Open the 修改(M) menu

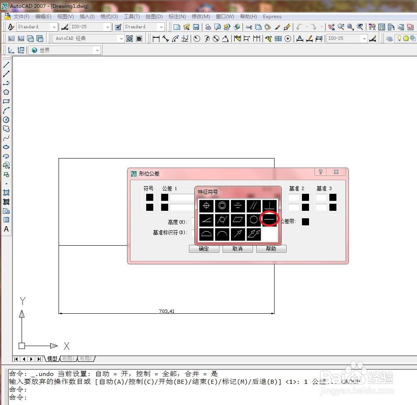(201, 17)
